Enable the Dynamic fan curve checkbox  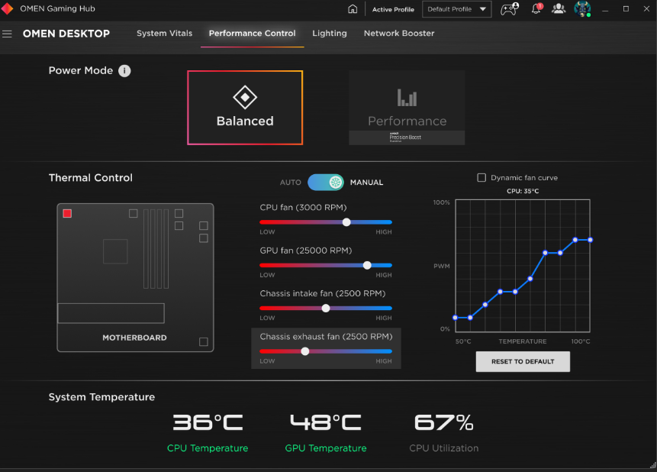click(481, 177)
